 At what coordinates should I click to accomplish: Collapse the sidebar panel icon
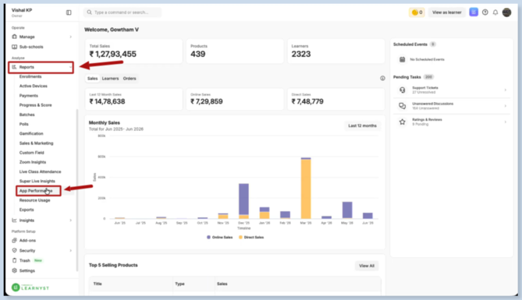pos(69,12)
